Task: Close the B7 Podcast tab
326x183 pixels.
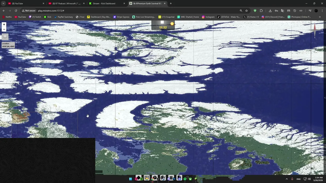Action: [x=84, y=4]
